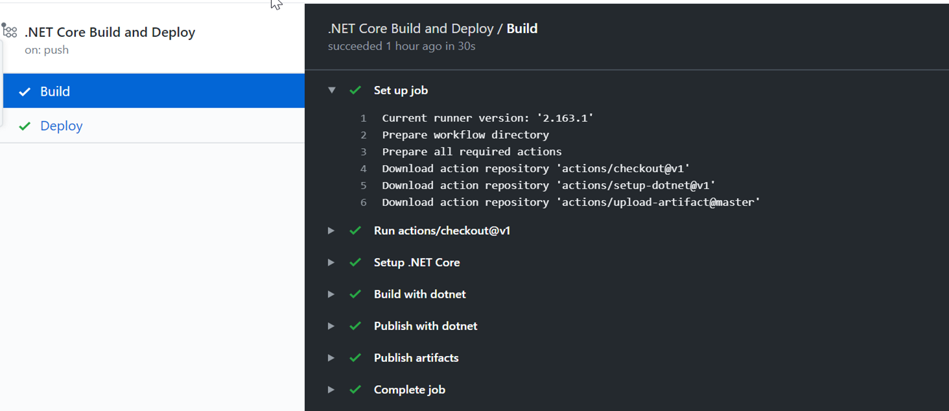Image resolution: width=949 pixels, height=411 pixels.
Task: Click log text "Prepare workflow directory"
Action: [465, 135]
